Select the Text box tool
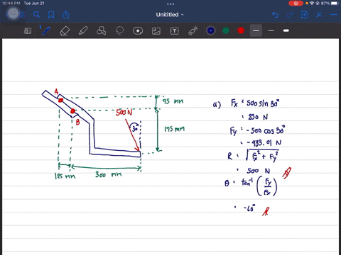341x255 pixels. click(x=175, y=31)
